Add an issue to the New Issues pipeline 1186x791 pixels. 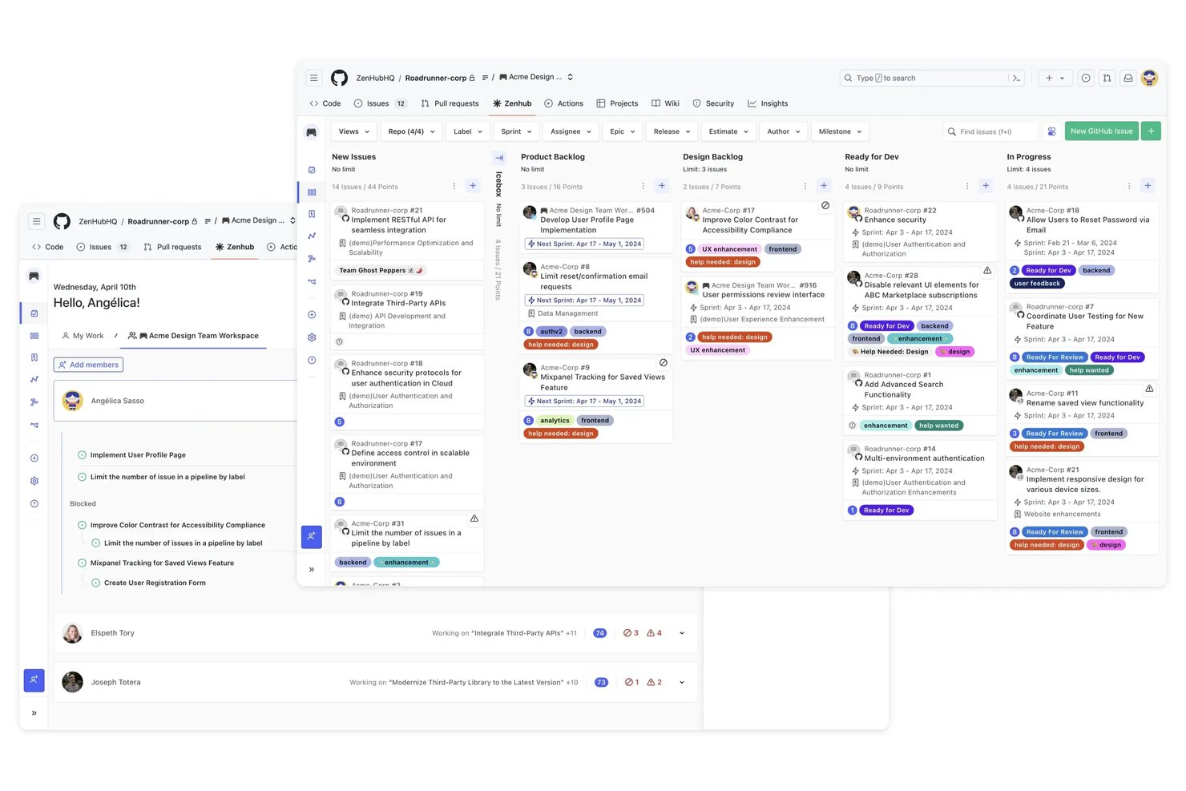point(473,186)
